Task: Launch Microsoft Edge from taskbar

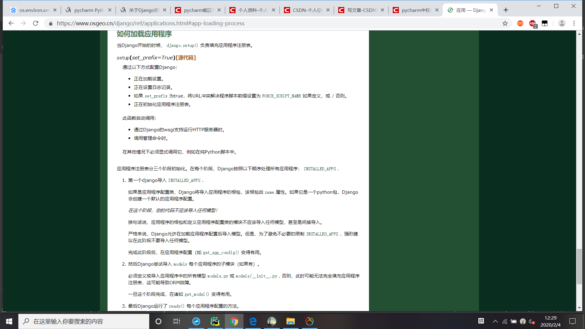Action: click(253, 321)
